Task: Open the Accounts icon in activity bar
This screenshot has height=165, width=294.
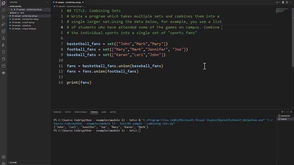Action: pos(3,157)
